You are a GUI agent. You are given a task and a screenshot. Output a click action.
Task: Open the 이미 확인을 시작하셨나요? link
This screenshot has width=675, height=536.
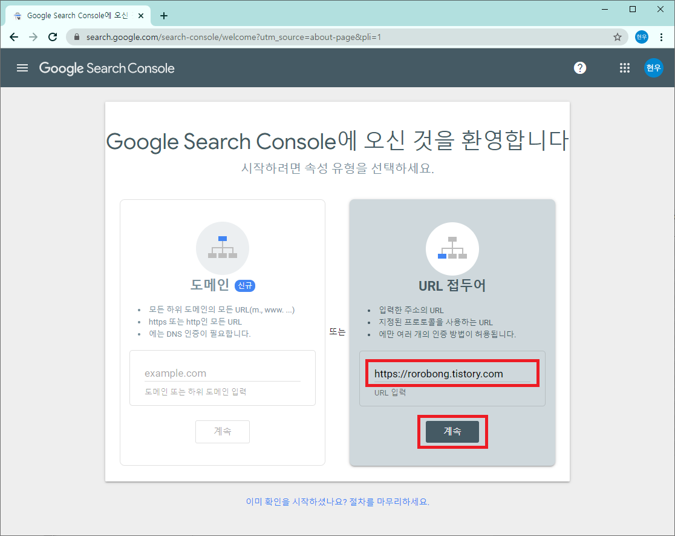337,502
